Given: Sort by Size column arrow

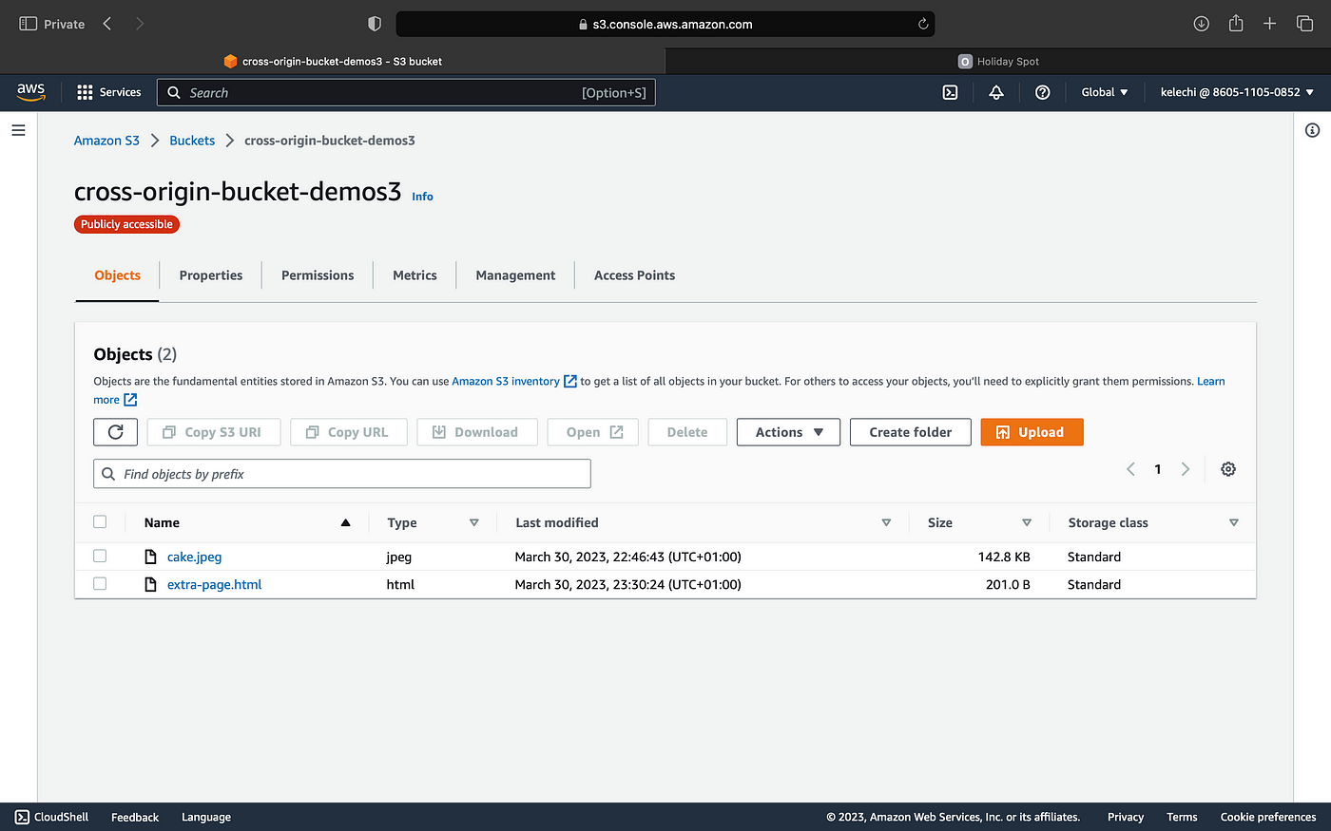Looking at the screenshot, I should (1027, 522).
